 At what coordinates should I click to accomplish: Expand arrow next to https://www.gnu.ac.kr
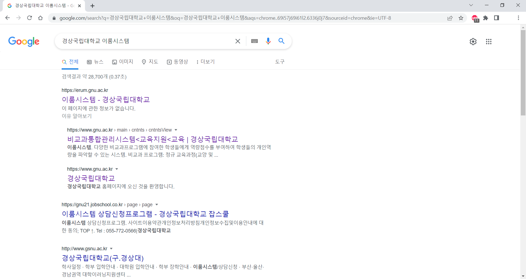click(x=117, y=169)
